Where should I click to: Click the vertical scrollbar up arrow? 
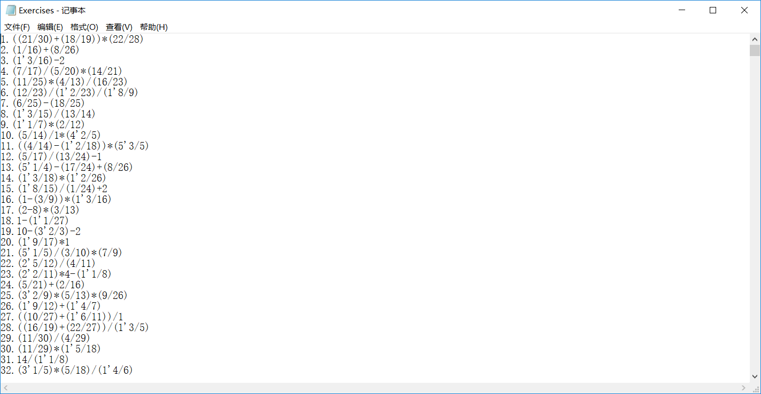pos(755,40)
